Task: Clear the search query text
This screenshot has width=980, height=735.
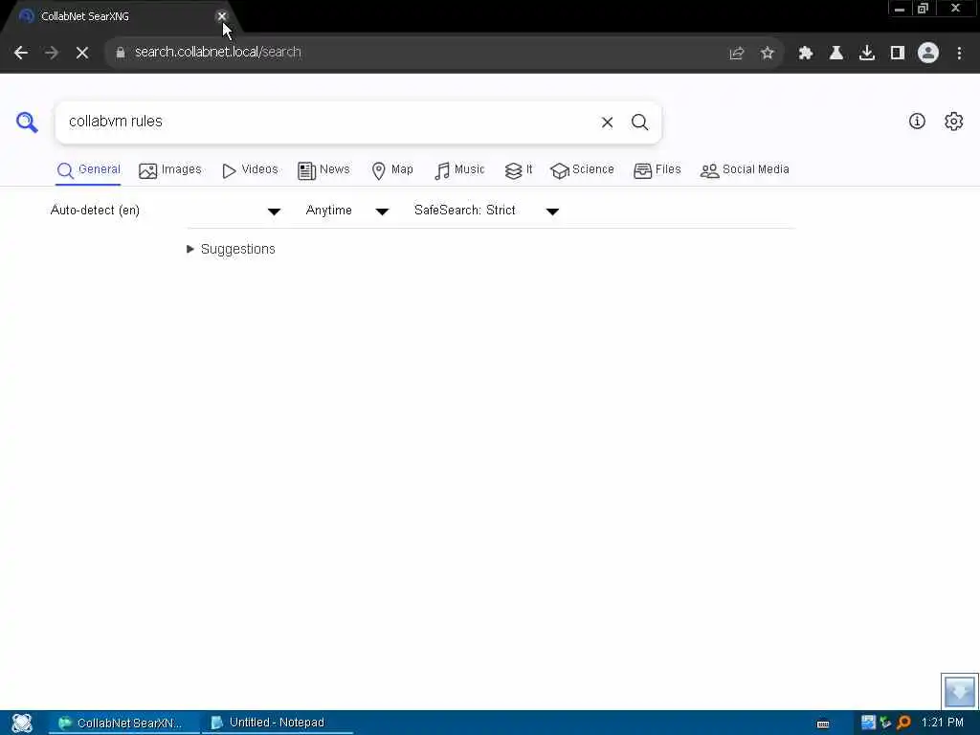Action: tap(607, 122)
